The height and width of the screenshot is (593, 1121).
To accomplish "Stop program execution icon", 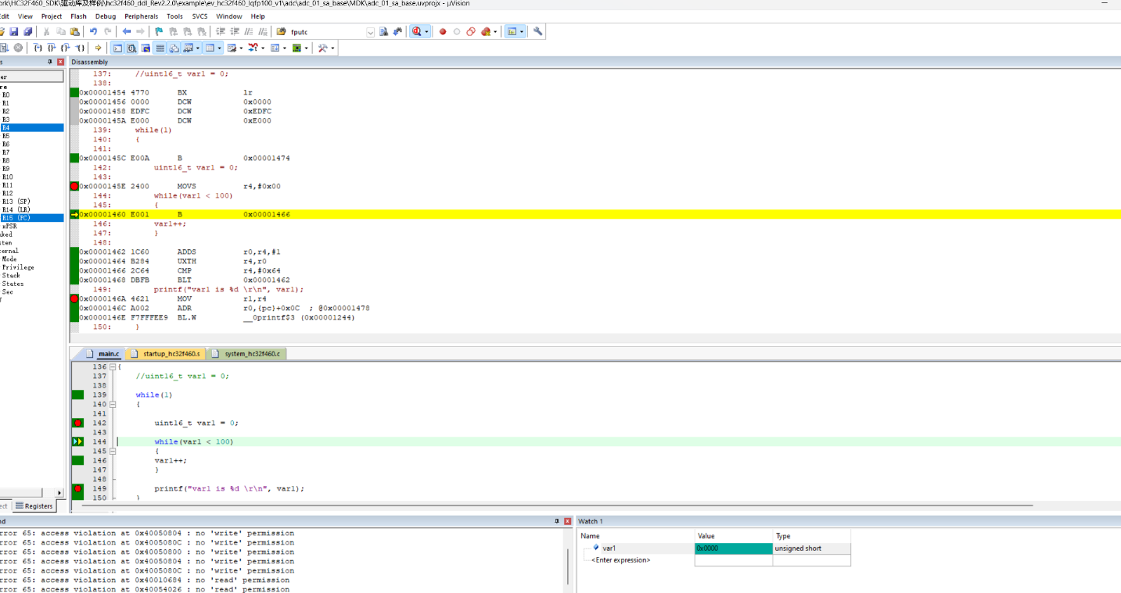I will (19, 48).
